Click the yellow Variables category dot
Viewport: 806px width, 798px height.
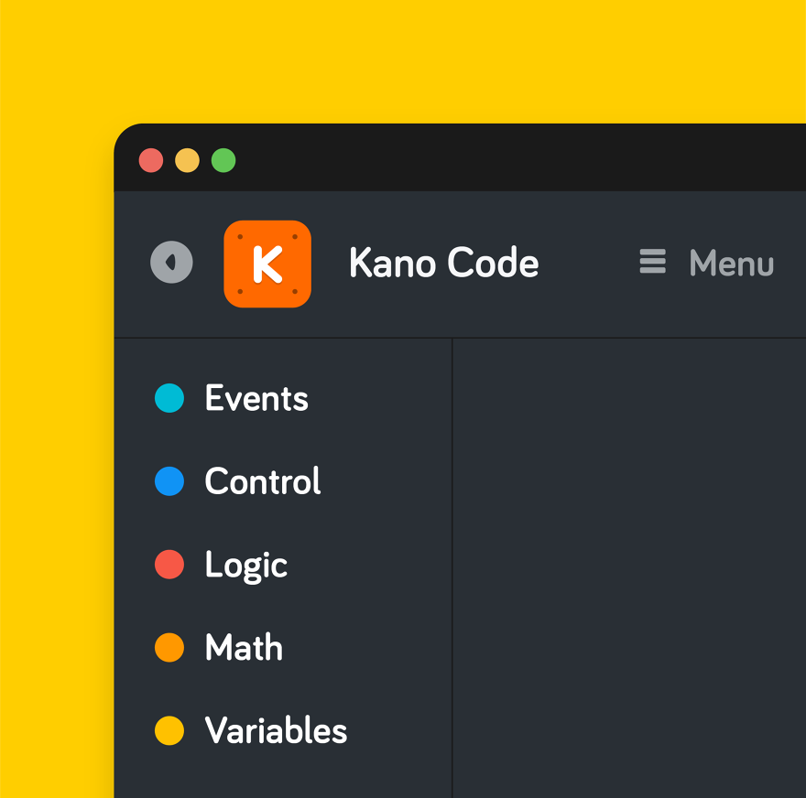tap(169, 731)
